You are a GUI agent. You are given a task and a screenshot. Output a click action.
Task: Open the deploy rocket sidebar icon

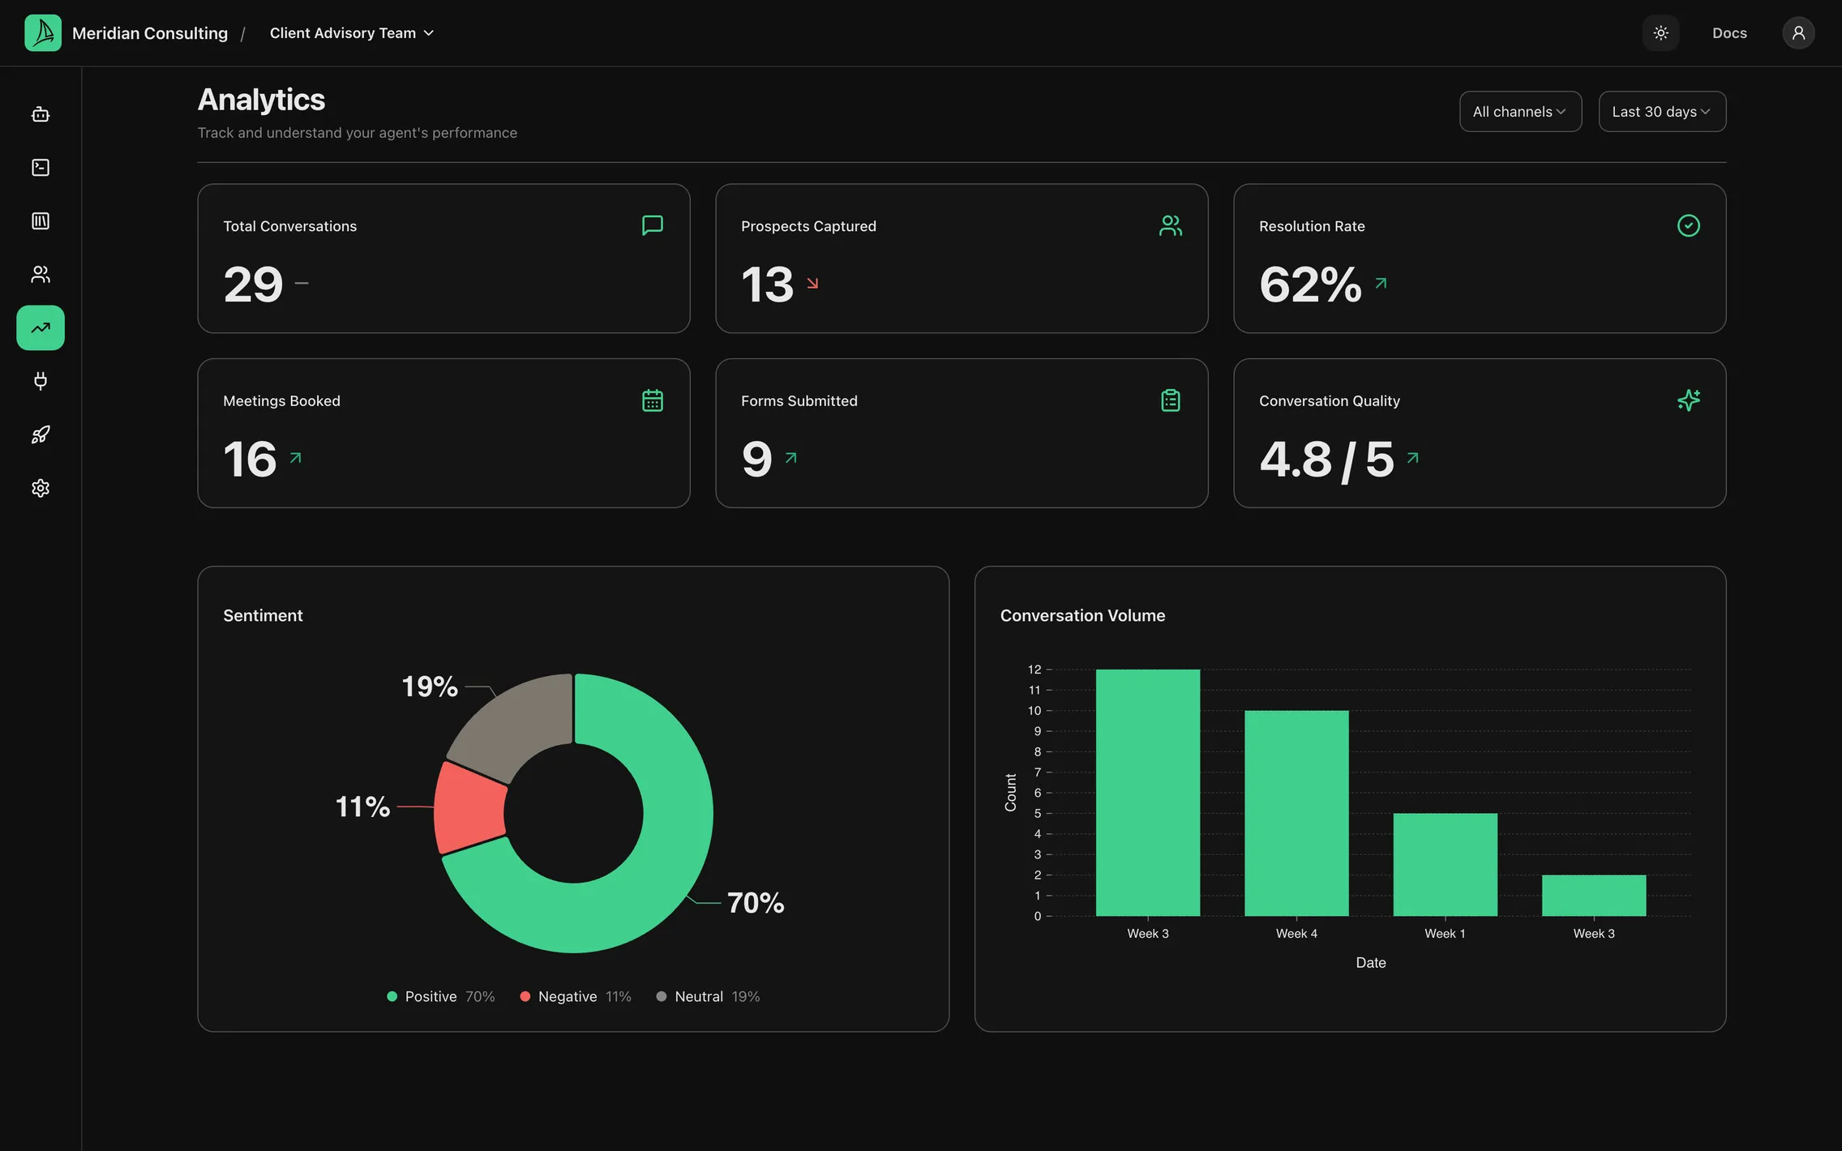pos(41,434)
